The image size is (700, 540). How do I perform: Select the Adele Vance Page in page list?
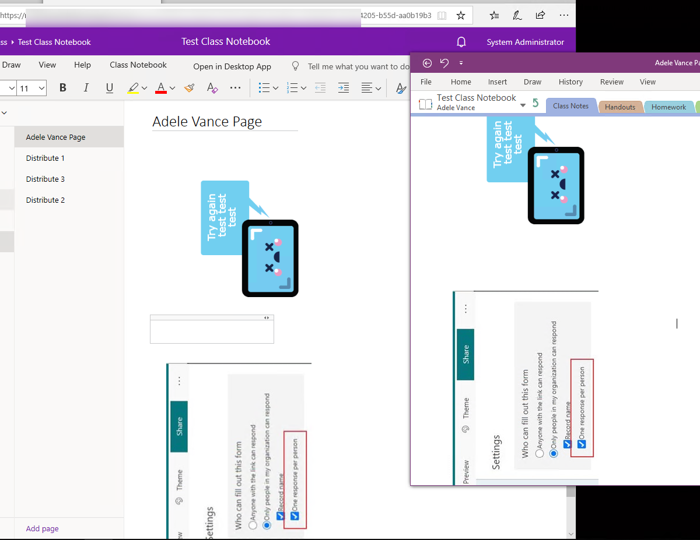69,137
